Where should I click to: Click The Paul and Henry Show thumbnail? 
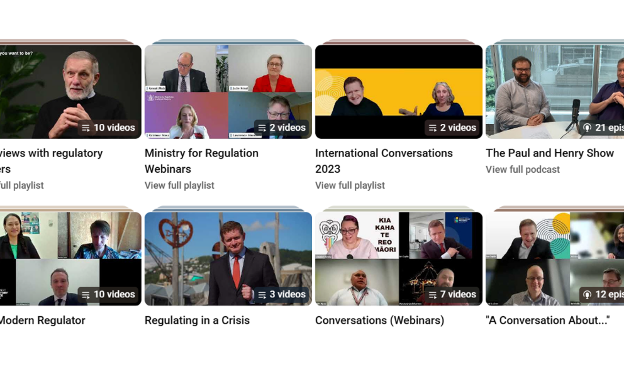(x=554, y=90)
